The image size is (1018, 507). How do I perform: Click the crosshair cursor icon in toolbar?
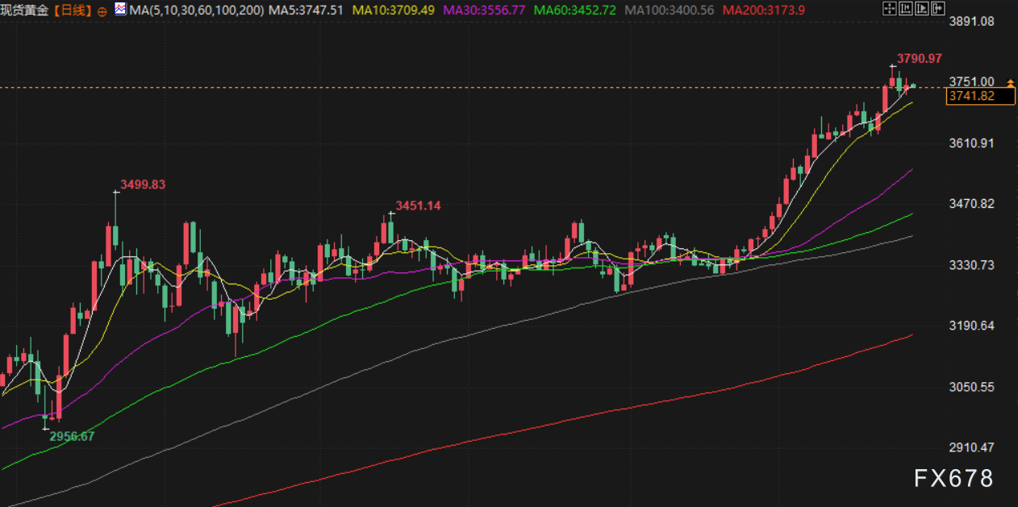click(x=890, y=10)
